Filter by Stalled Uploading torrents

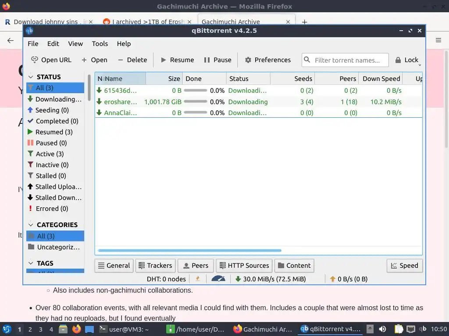pyautogui.click(x=55, y=187)
